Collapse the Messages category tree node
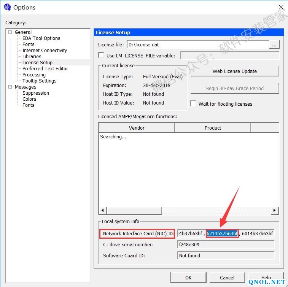 pyautogui.click(x=10, y=87)
